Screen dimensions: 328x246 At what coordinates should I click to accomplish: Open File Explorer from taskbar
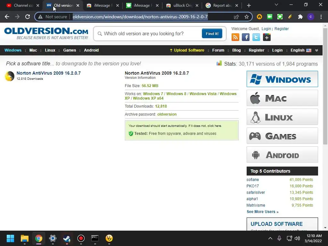24,238
